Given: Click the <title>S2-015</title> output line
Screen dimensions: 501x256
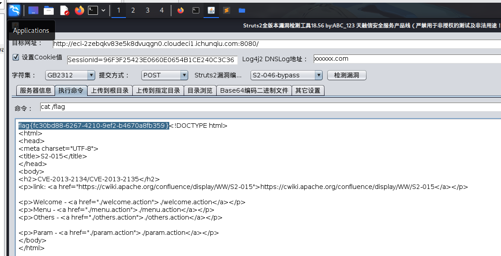Looking at the screenshot, I should pyautogui.click(x=53, y=156).
